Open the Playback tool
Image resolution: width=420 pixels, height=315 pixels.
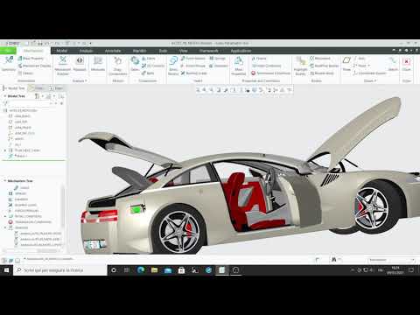click(x=80, y=63)
